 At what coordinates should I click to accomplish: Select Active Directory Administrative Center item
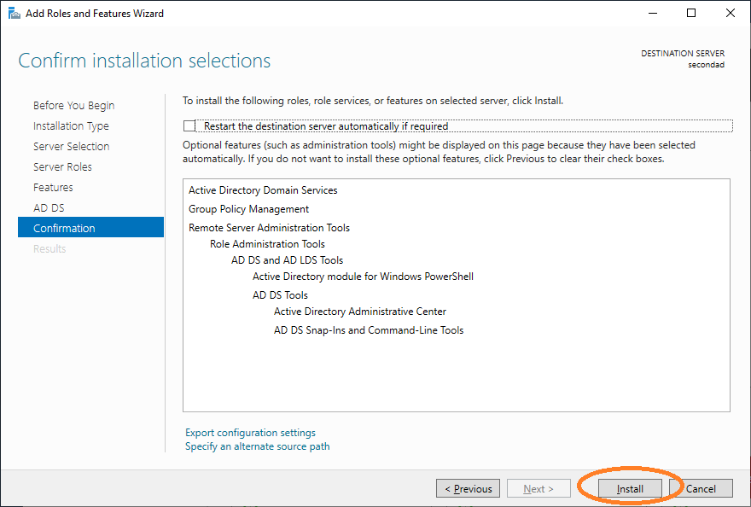pos(359,312)
